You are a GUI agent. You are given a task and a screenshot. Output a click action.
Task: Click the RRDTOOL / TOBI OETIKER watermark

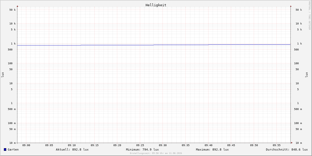pos(309,15)
